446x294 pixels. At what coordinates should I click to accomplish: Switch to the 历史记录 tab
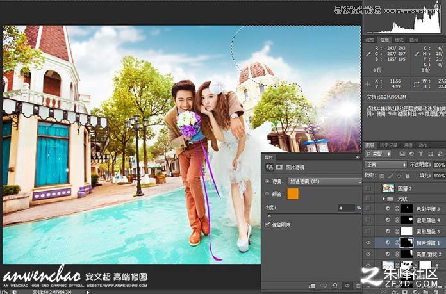pyautogui.click(x=388, y=145)
